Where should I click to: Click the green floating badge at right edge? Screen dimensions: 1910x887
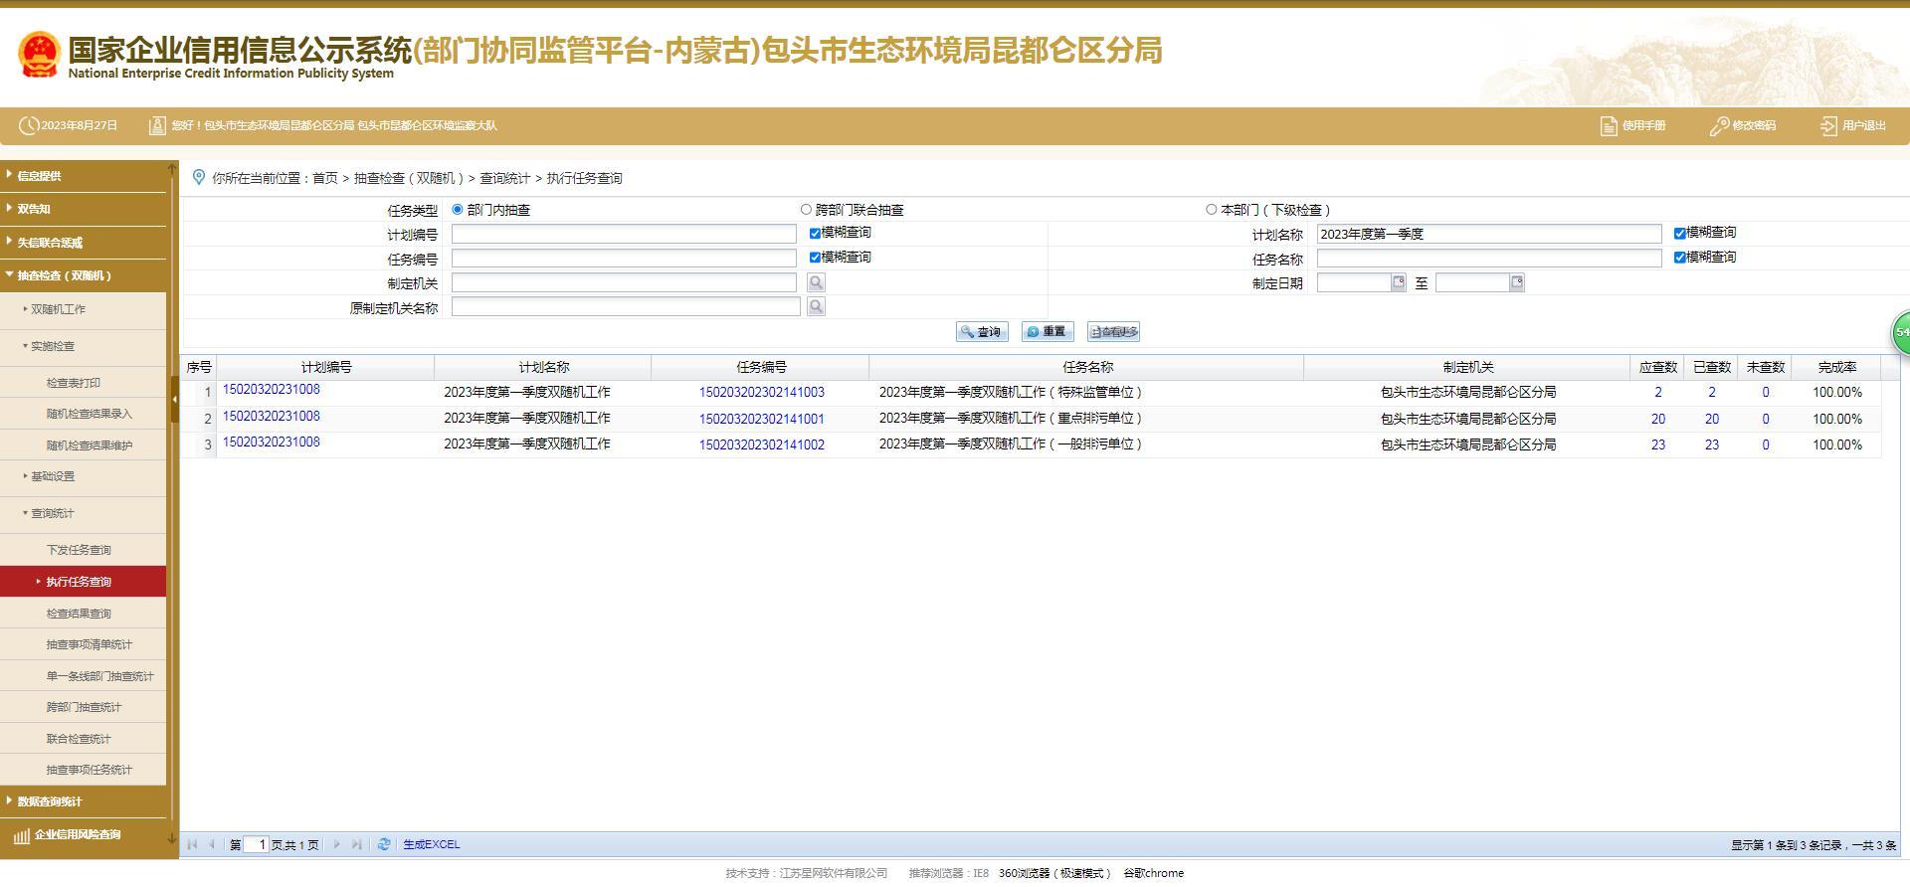(1900, 332)
